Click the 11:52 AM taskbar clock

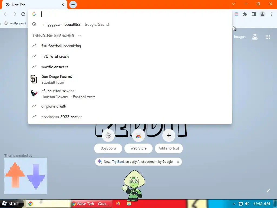click(x=262, y=204)
